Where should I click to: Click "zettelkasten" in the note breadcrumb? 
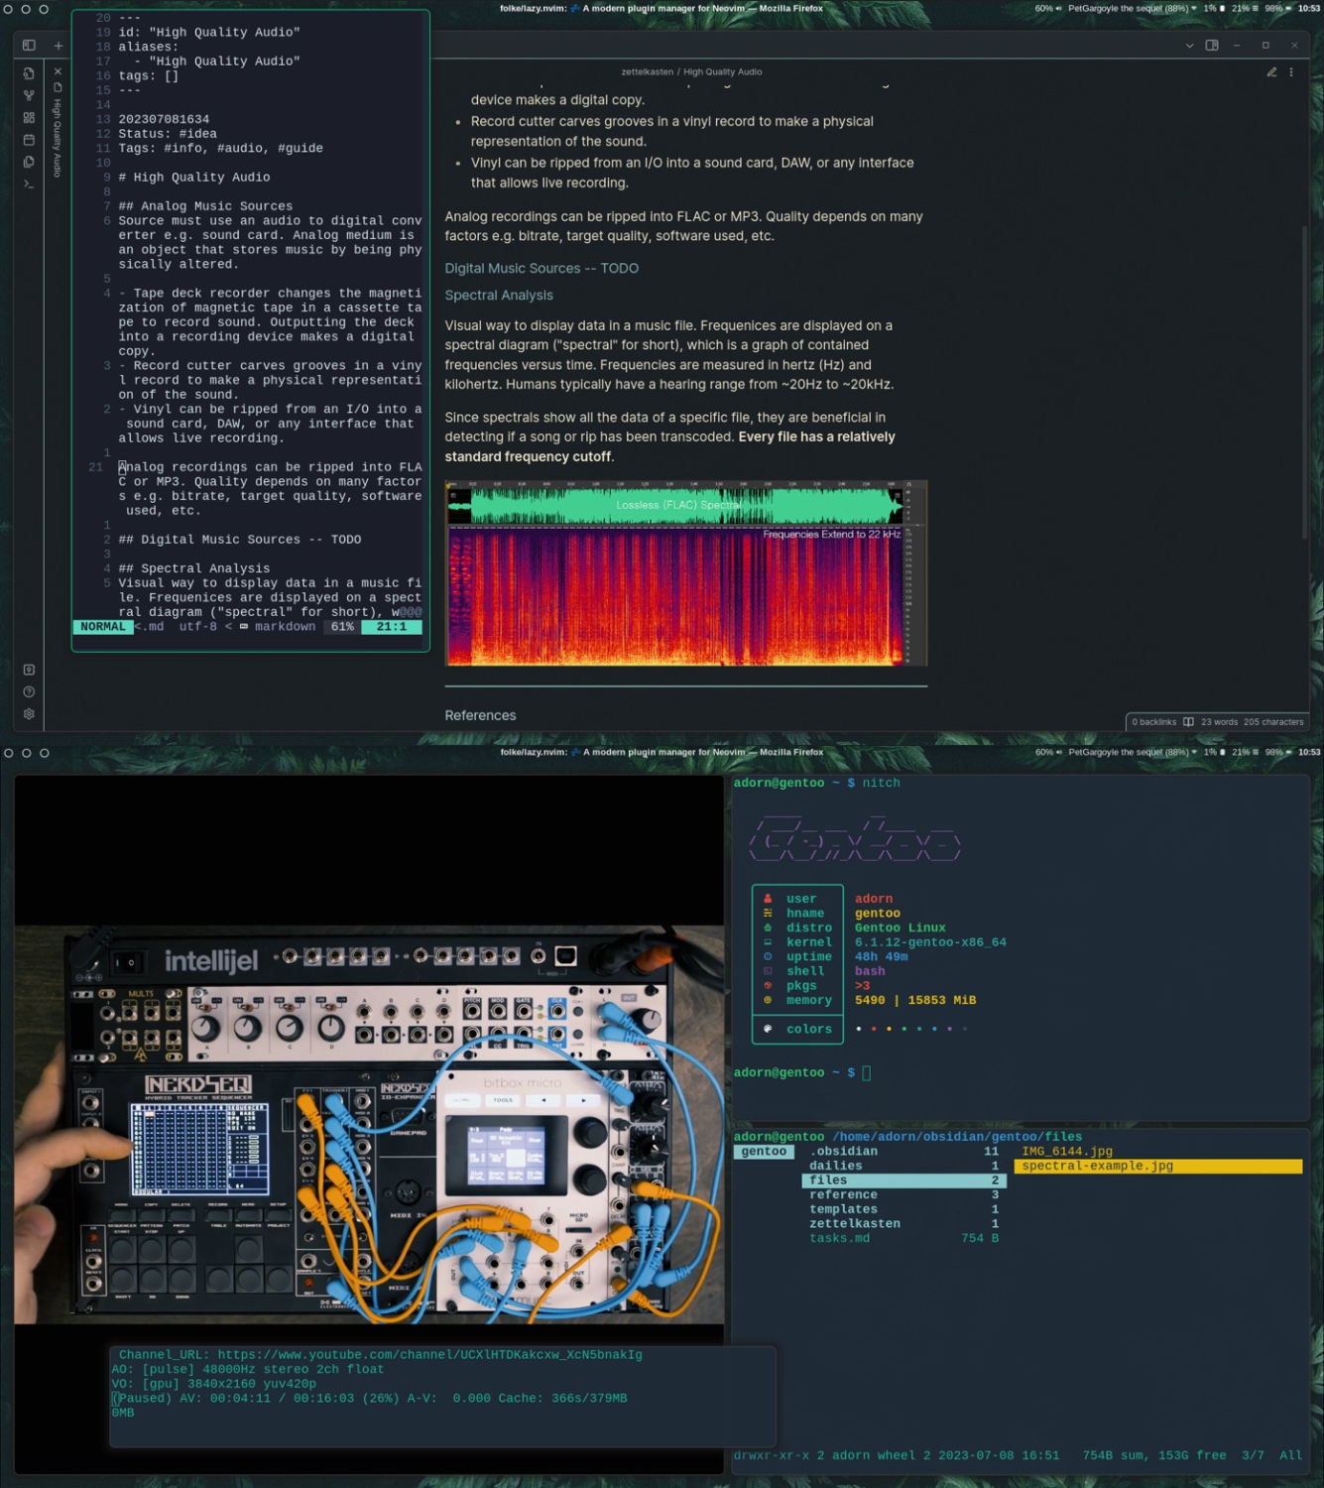tap(648, 71)
